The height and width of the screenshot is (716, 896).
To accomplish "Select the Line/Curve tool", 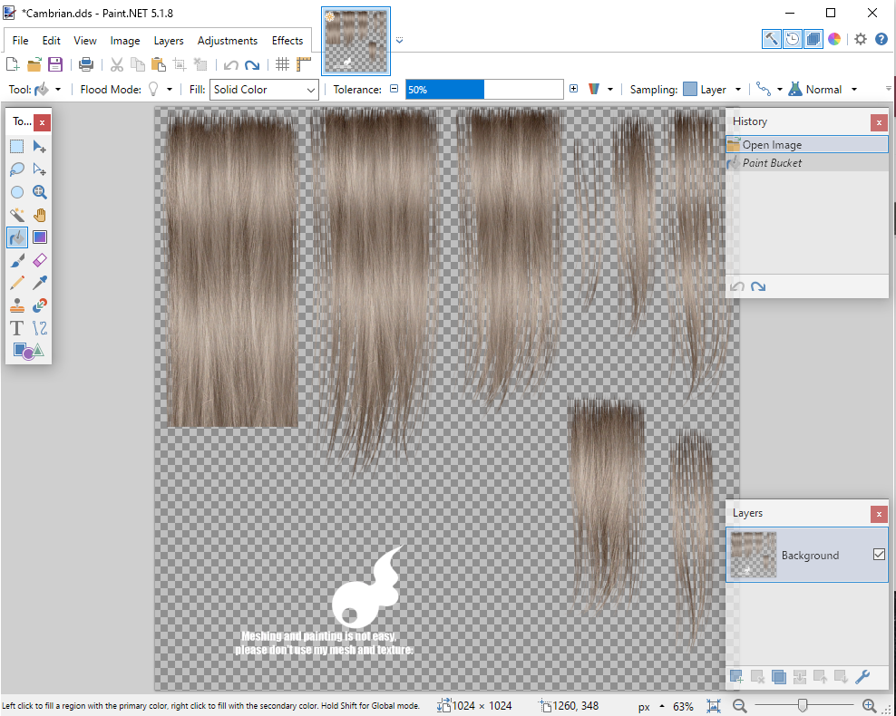I will [x=39, y=328].
